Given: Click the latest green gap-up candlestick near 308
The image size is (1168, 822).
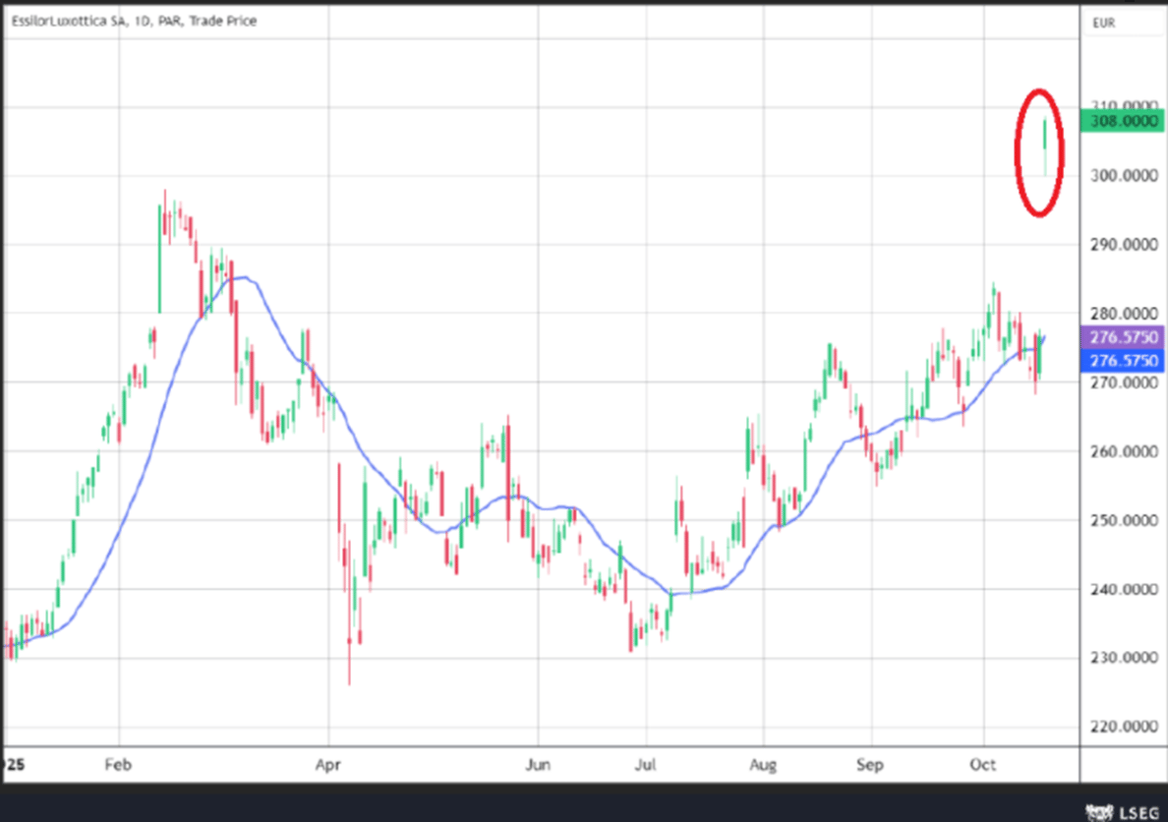Looking at the screenshot, I should pyautogui.click(x=1045, y=147).
